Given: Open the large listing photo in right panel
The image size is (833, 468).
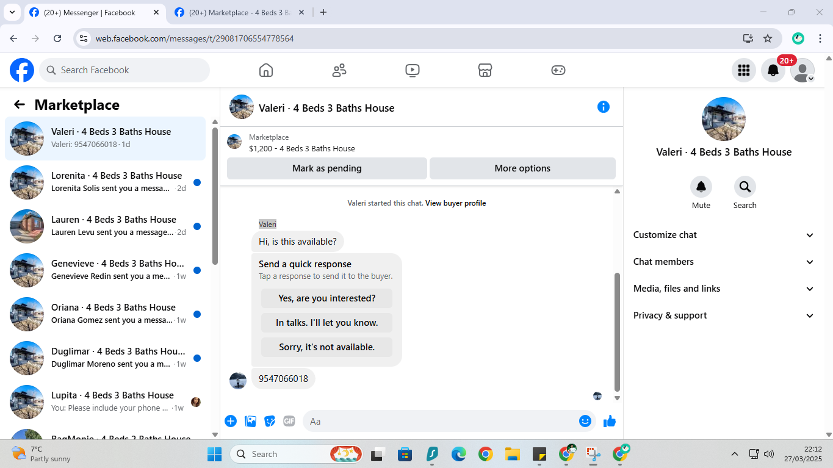Looking at the screenshot, I should coord(724,119).
